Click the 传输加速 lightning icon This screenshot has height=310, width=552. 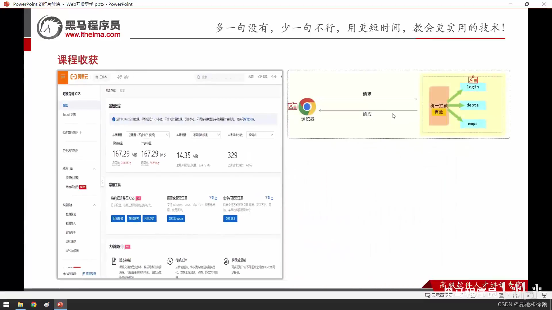pyautogui.click(x=170, y=261)
